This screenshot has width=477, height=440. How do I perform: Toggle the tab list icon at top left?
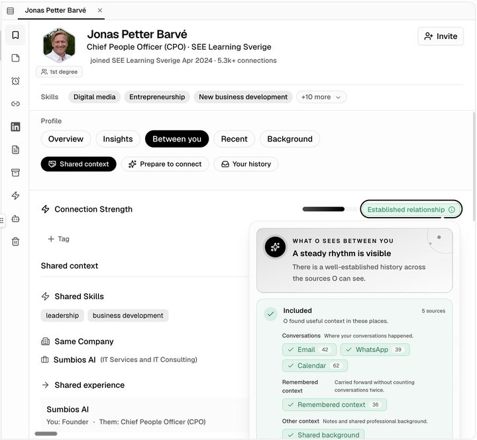point(11,11)
